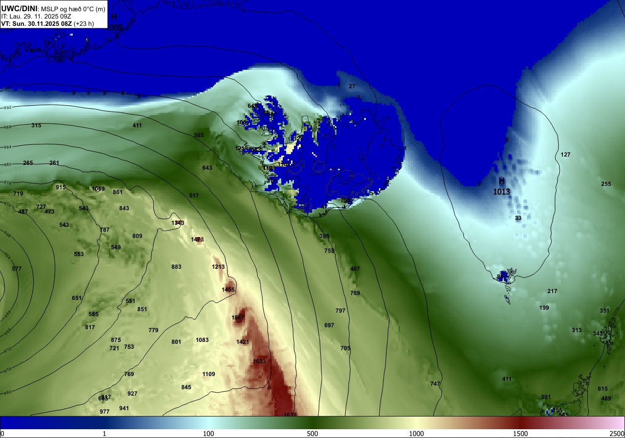
Task: Click the UWC/DINI title in the header box
Action: pyautogui.click(x=20, y=8)
